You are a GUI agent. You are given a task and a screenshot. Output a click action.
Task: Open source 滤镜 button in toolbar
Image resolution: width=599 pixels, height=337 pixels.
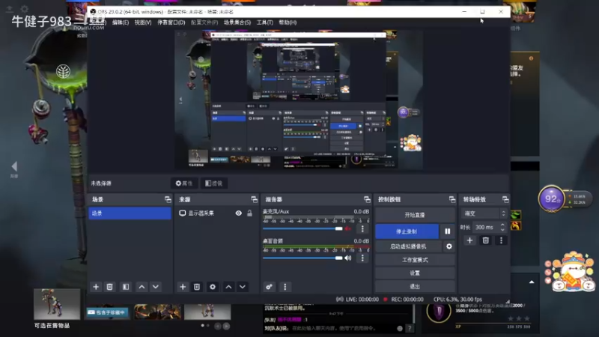(x=214, y=183)
